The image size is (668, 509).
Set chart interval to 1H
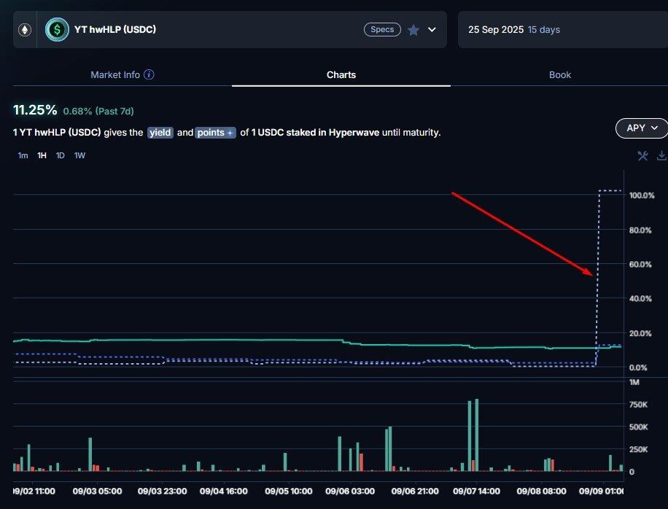[x=42, y=155]
